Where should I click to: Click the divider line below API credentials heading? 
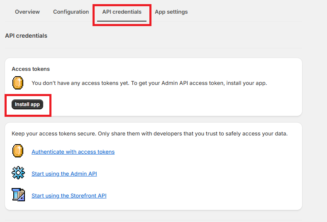point(154,48)
